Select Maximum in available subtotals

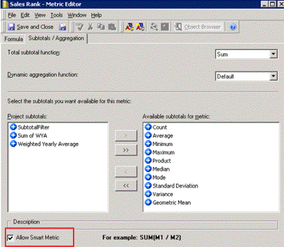pos(160,152)
